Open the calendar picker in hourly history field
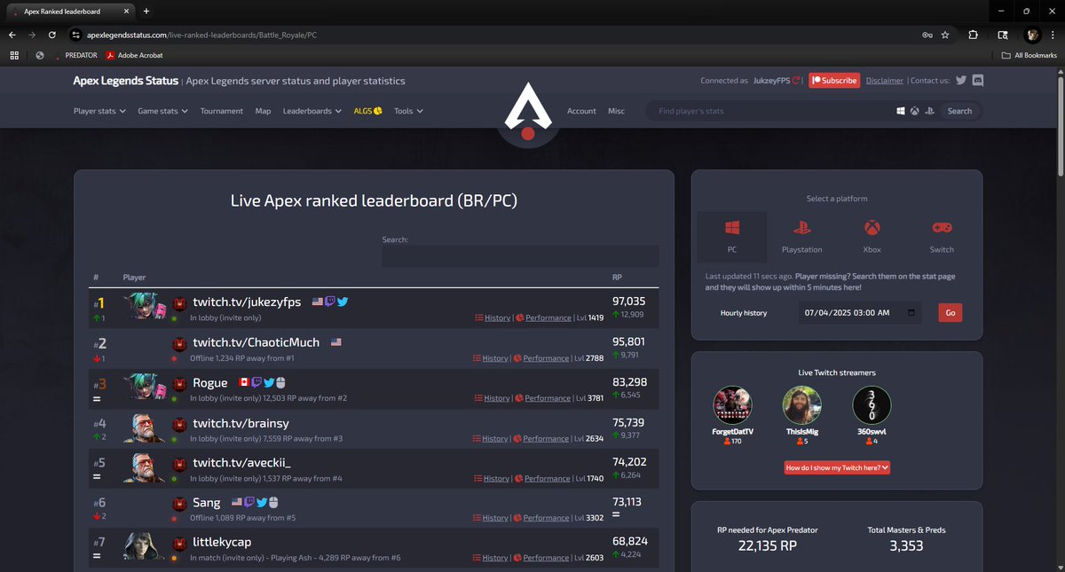 point(911,313)
